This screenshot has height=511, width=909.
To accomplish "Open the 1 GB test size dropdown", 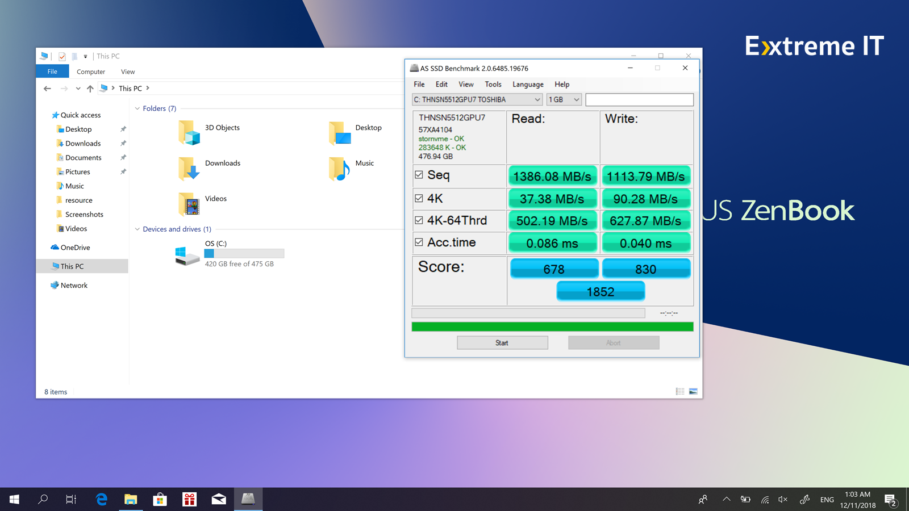I will pos(564,99).
